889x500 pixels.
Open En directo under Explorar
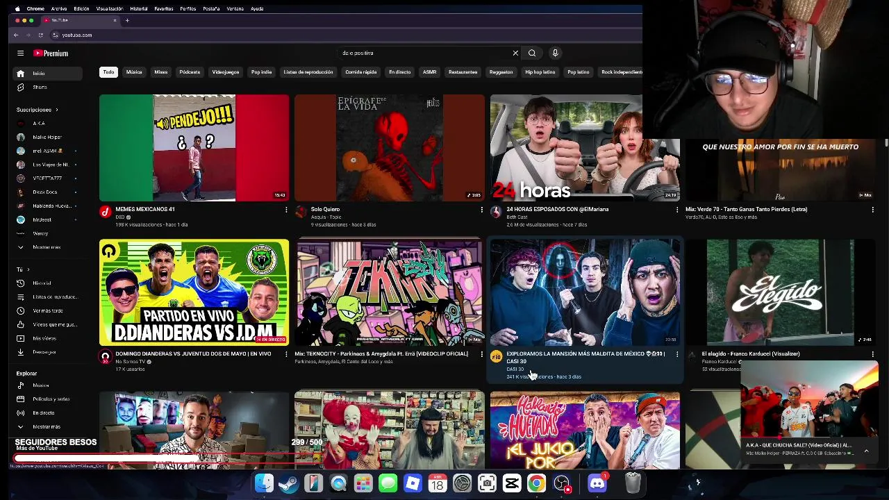click(48, 413)
